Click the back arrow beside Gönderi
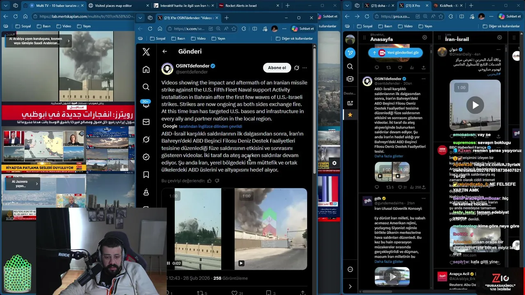525x295 pixels. [164, 51]
